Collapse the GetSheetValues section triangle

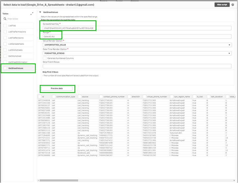pos(40,12)
